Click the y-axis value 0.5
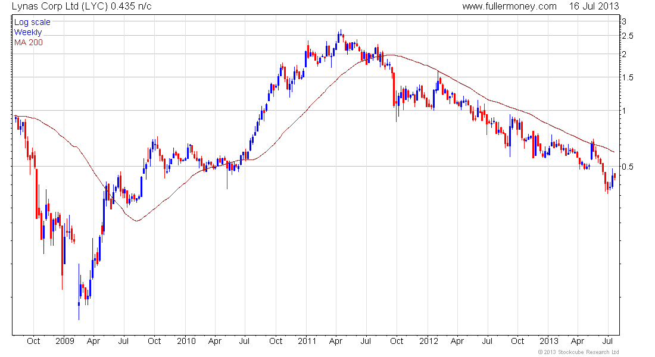This screenshot has width=655, height=357. (x=628, y=167)
